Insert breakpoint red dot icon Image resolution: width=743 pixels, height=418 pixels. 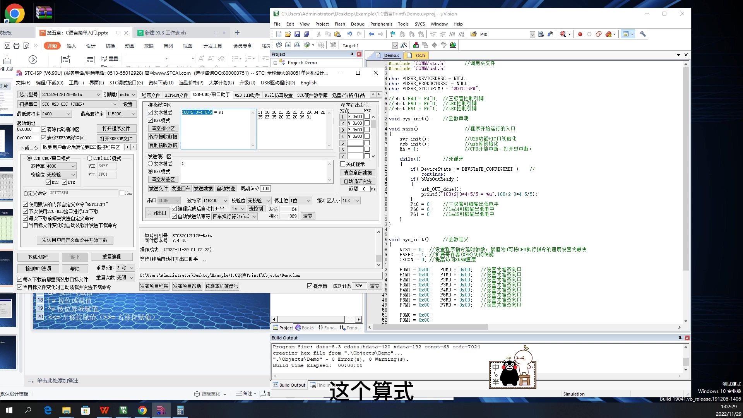coord(580,34)
